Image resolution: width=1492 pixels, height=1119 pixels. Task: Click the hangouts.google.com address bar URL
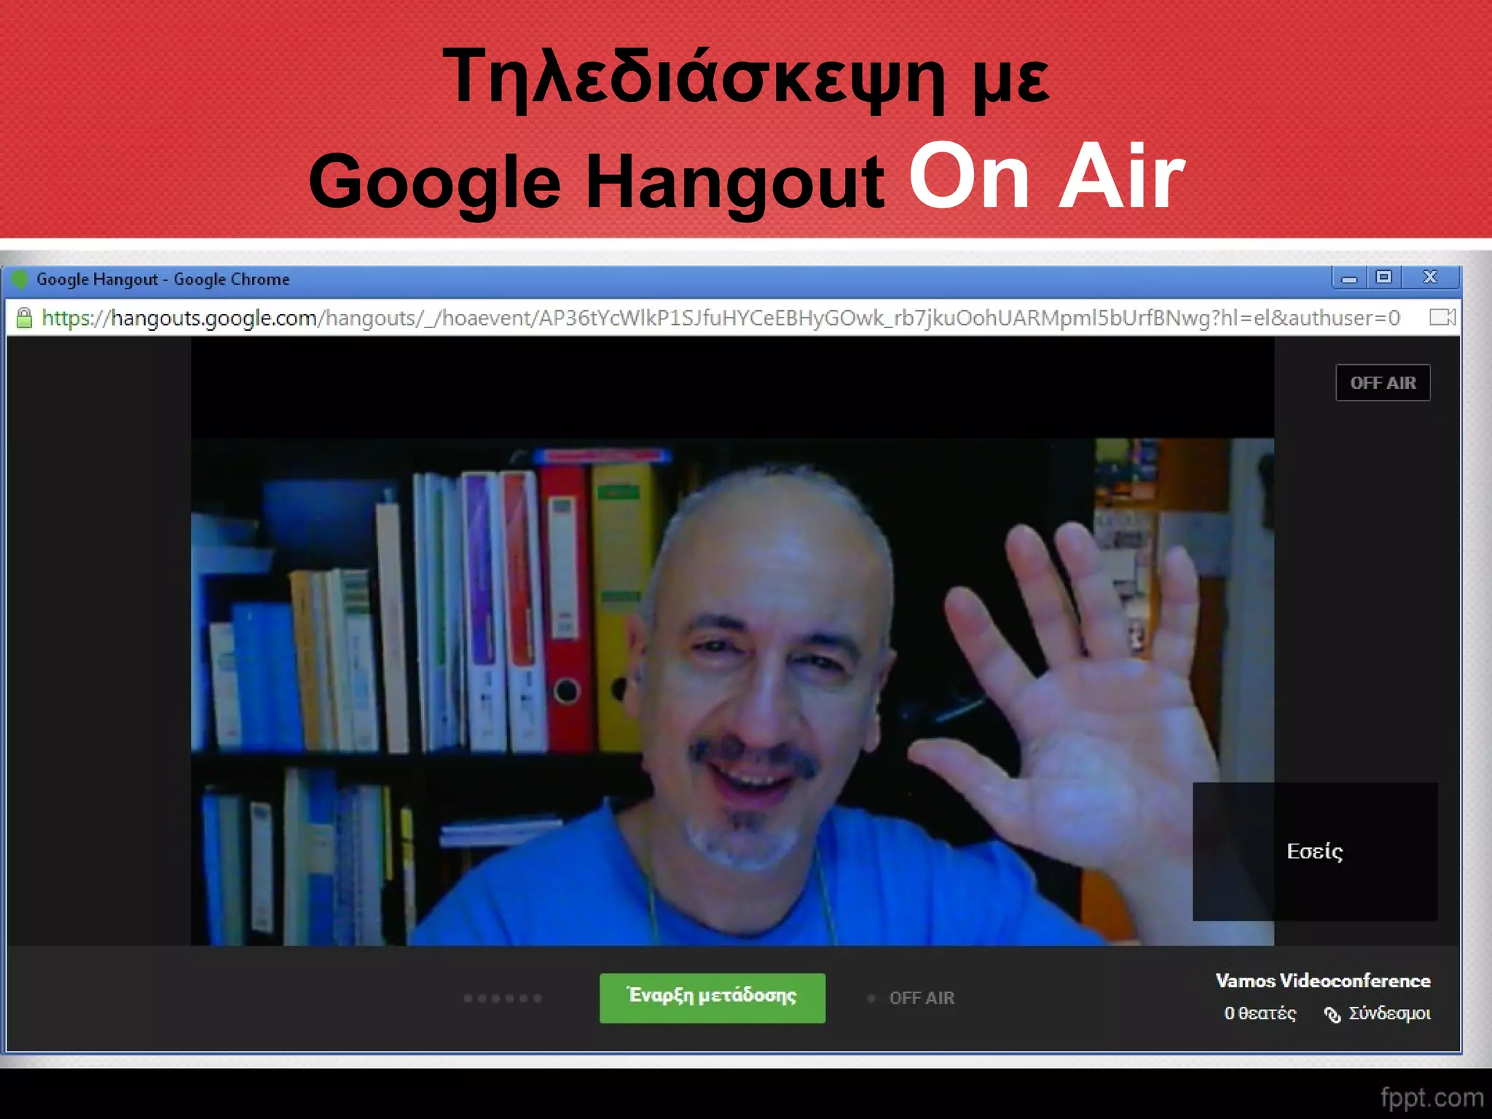(x=721, y=318)
